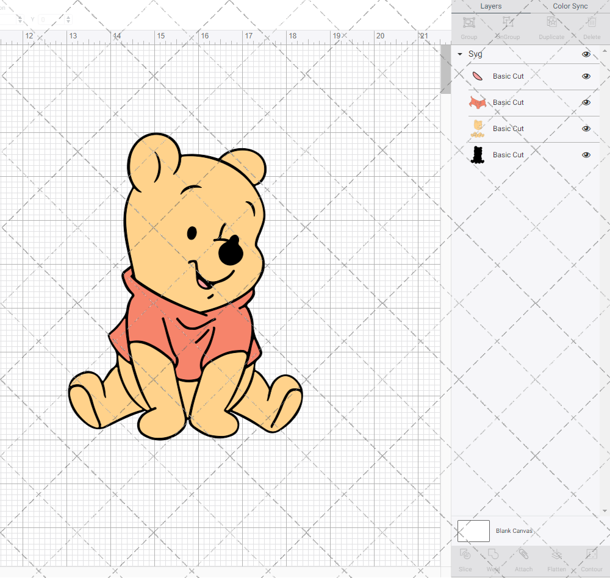Screen dimensions: 610x578
Task: Open the Color Sync tab
Action: coord(570,6)
